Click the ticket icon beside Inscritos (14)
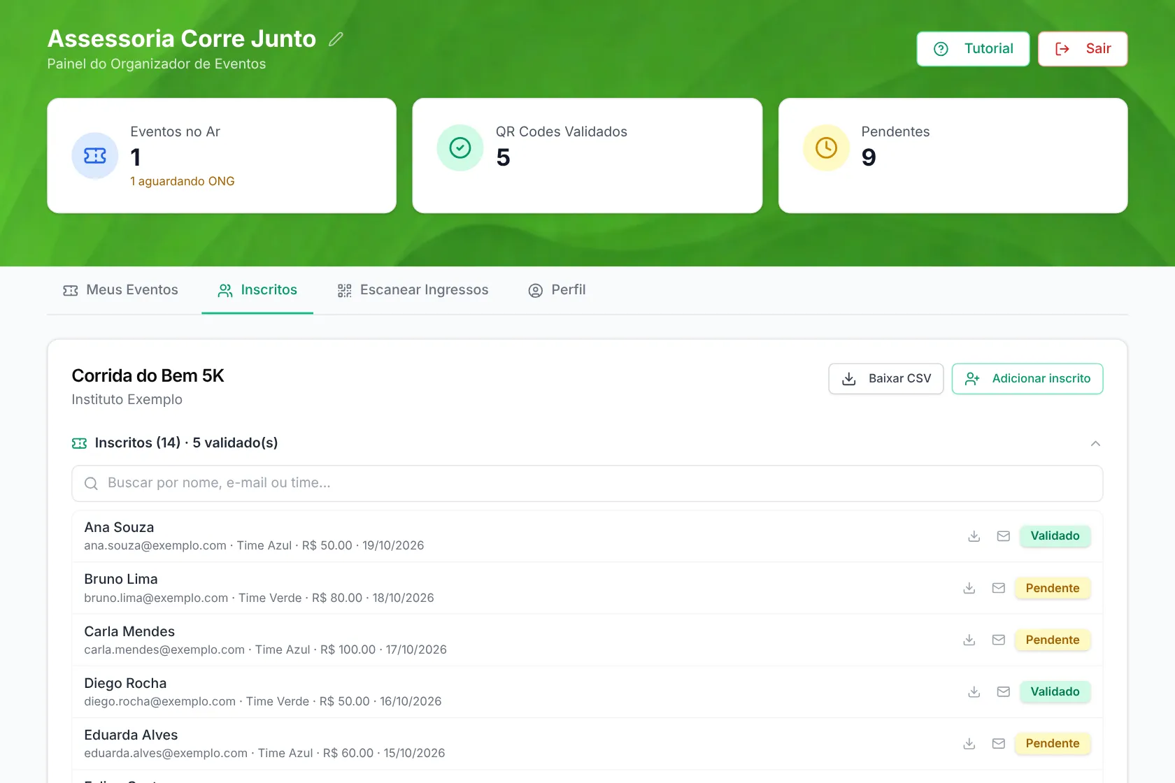Image resolution: width=1175 pixels, height=783 pixels. pos(80,443)
